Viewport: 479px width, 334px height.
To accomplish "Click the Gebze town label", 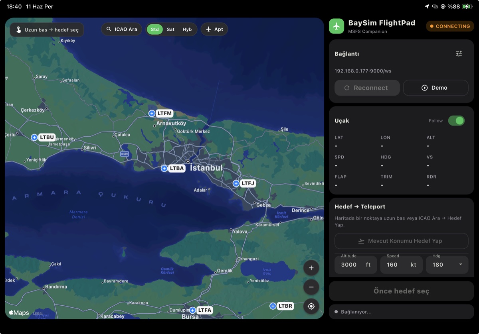I will pyautogui.click(x=263, y=205).
